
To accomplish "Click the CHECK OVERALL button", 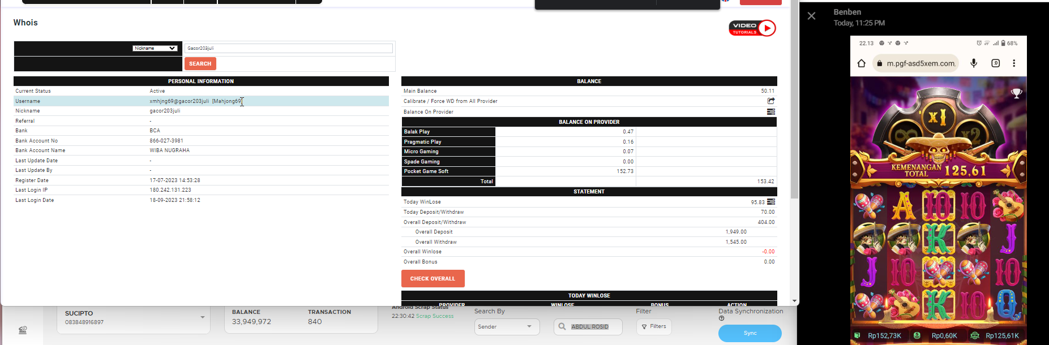I will [x=433, y=278].
